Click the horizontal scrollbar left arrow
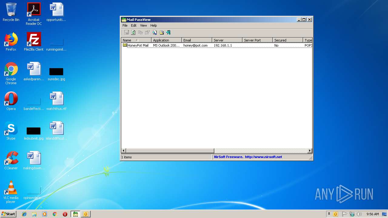 coord(123,150)
